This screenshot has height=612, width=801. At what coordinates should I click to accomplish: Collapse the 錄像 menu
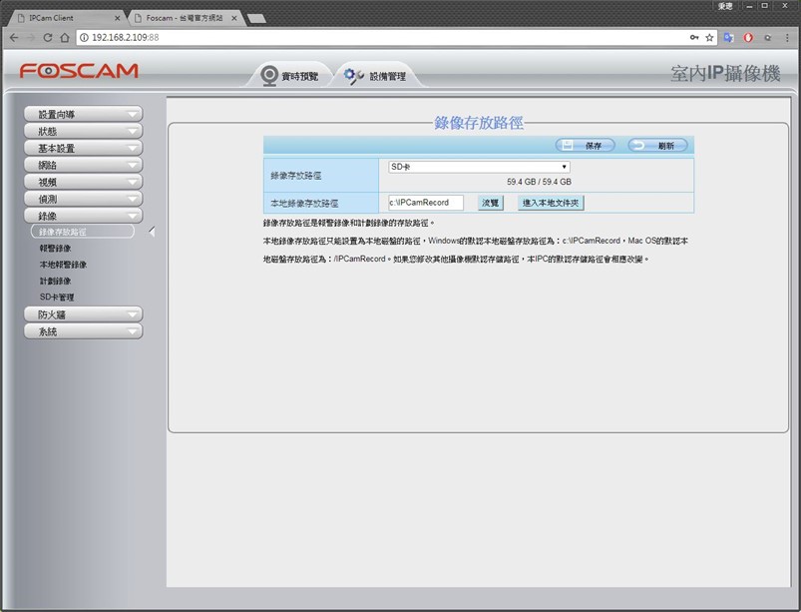coord(83,216)
